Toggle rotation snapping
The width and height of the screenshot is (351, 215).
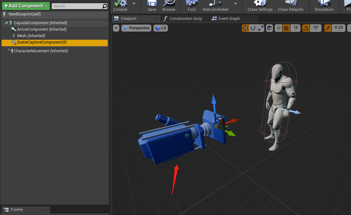[306, 28]
